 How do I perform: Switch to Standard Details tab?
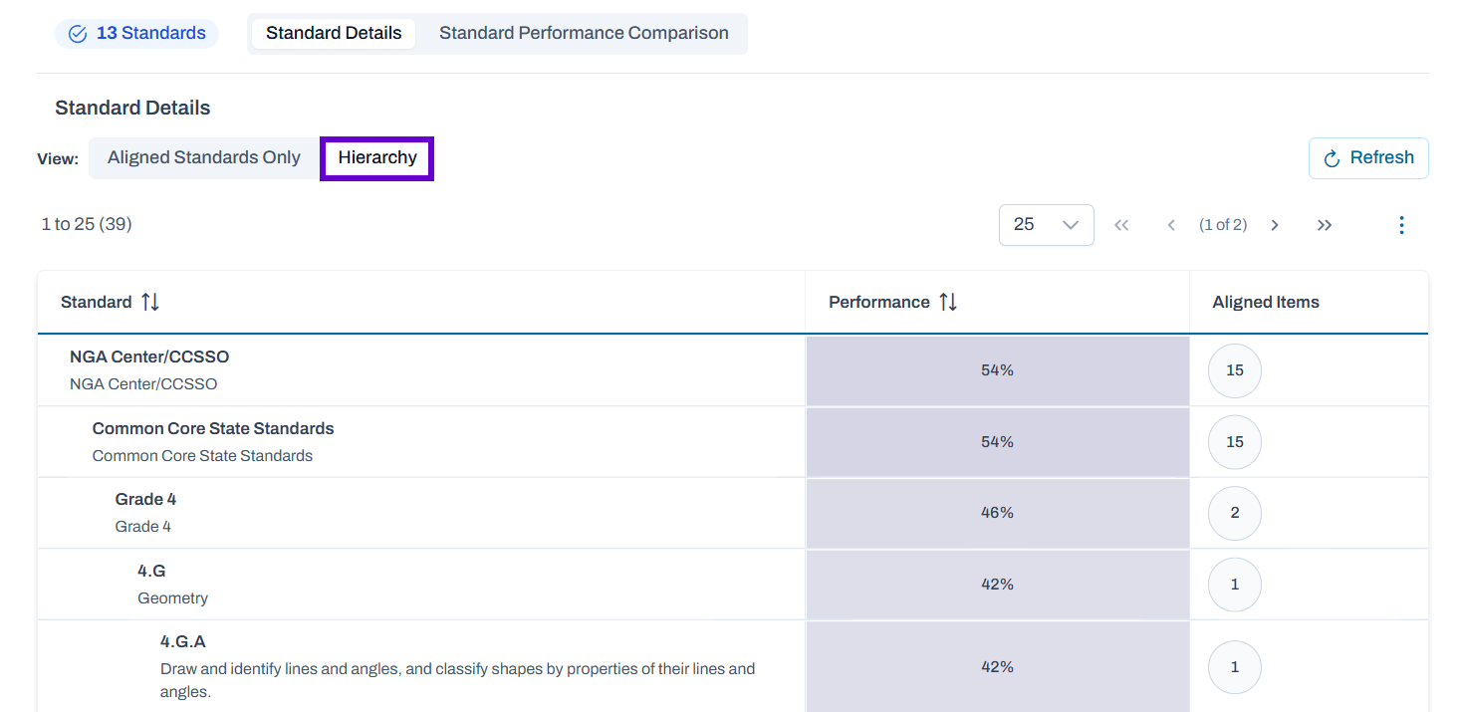(334, 33)
